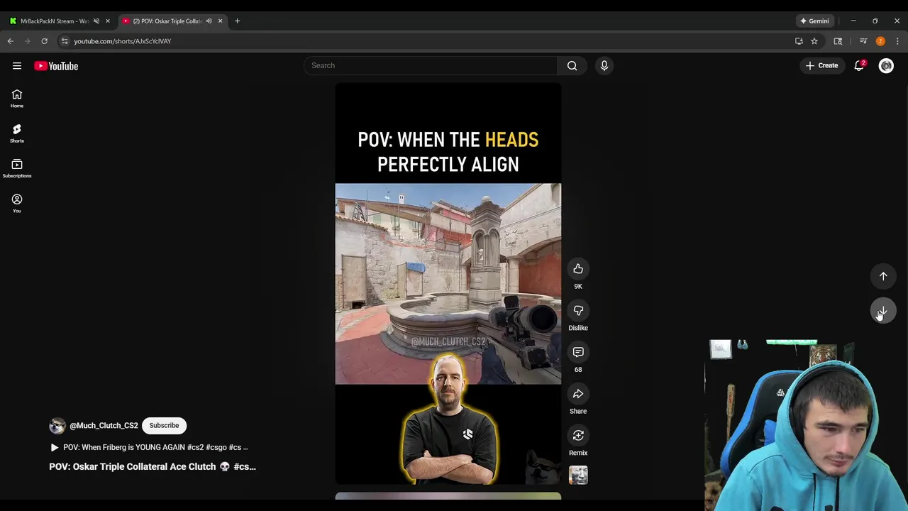
Task: Open site information icon in address bar
Action: click(x=65, y=41)
